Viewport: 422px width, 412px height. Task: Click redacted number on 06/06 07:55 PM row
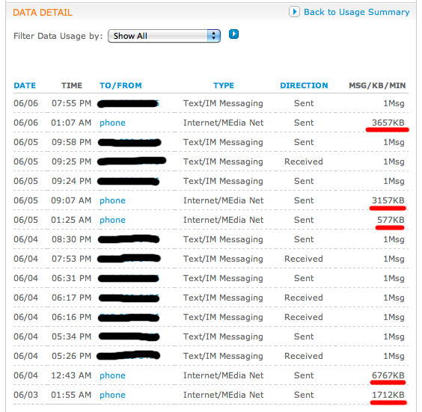point(128,103)
